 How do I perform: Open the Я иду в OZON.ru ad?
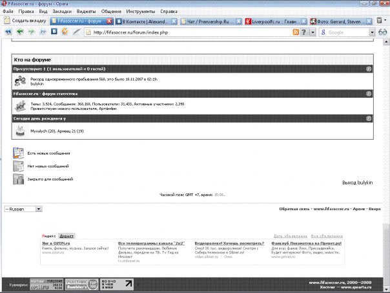56,243
